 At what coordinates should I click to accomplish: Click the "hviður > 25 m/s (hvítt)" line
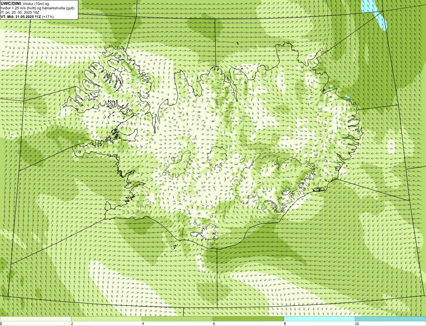[38, 8]
